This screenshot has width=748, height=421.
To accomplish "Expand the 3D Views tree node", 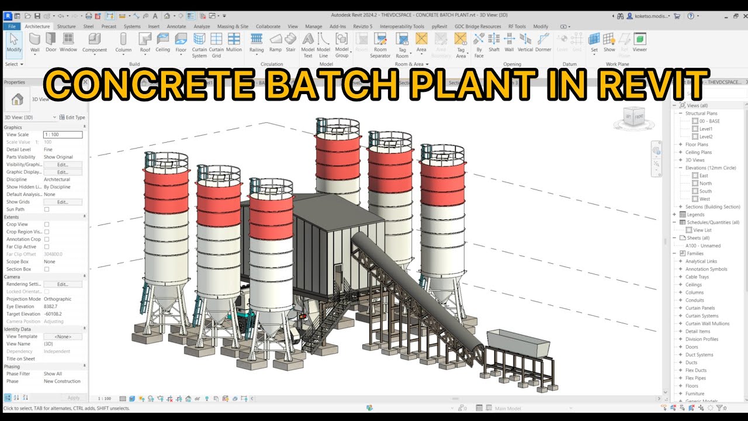I will tap(680, 160).
